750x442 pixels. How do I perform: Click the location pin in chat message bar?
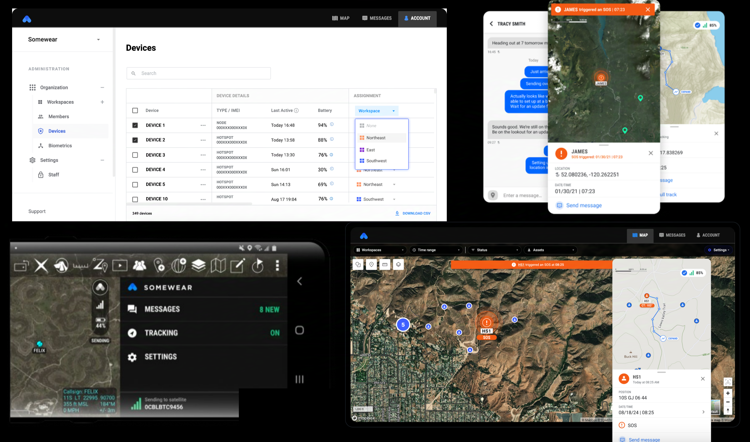point(493,195)
